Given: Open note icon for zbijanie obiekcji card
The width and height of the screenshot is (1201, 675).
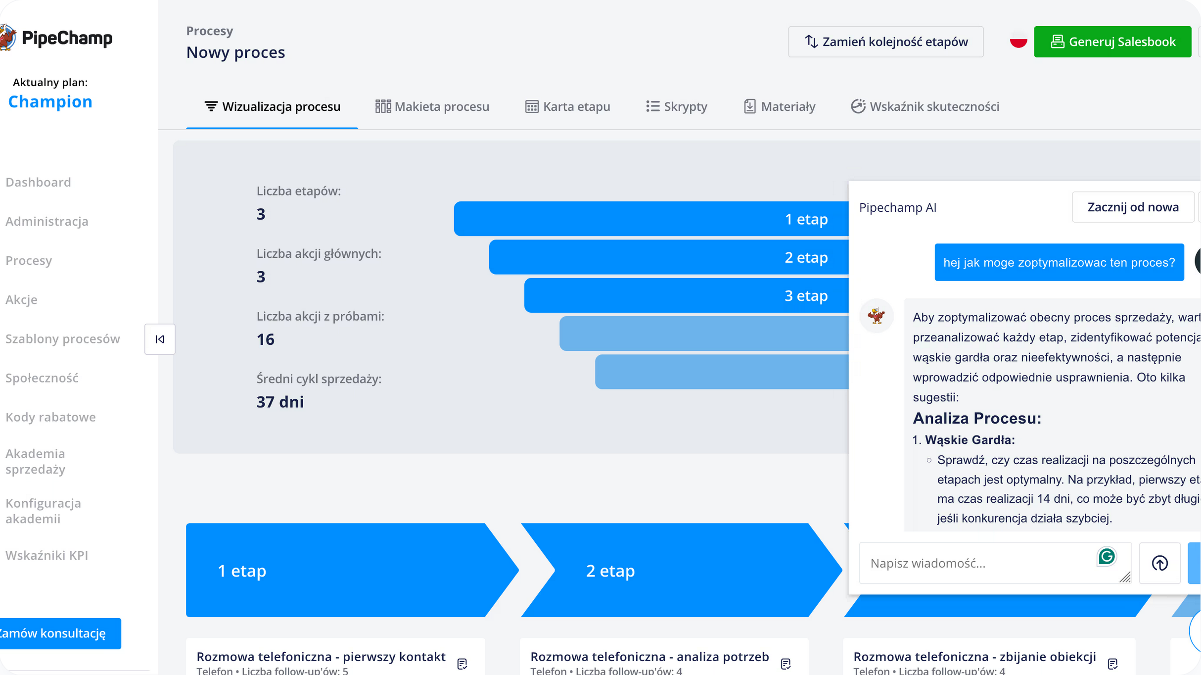Looking at the screenshot, I should tap(1112, 664).
